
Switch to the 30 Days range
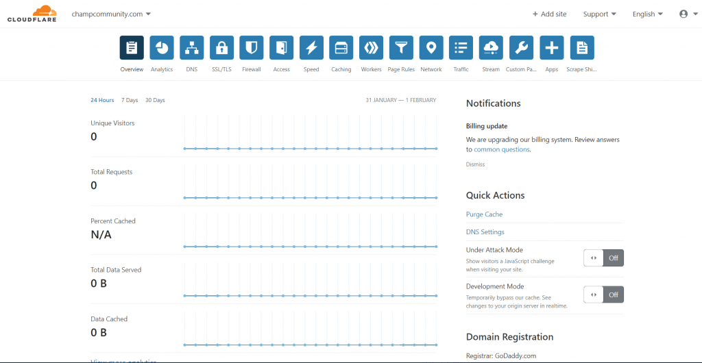(155, 100)
